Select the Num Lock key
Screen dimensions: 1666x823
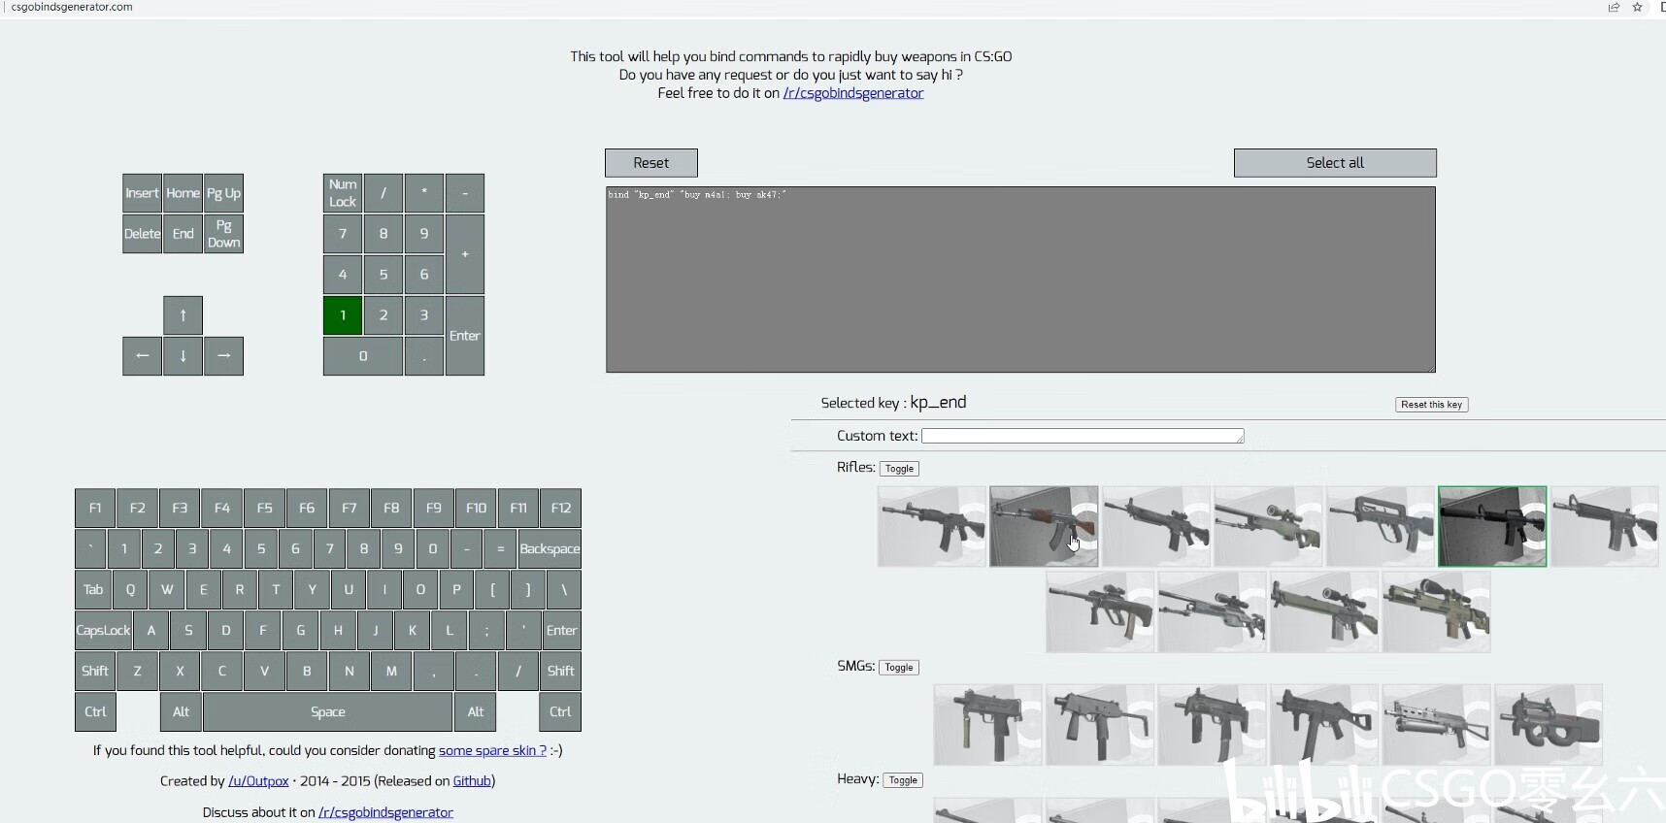[343, 193]
